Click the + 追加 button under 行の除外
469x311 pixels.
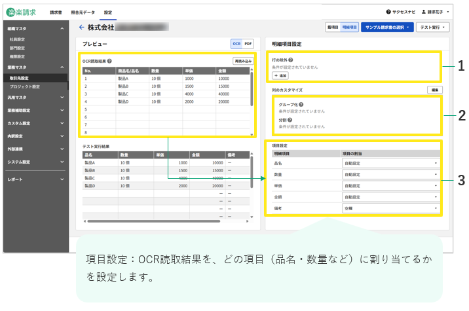coord(280,76)
